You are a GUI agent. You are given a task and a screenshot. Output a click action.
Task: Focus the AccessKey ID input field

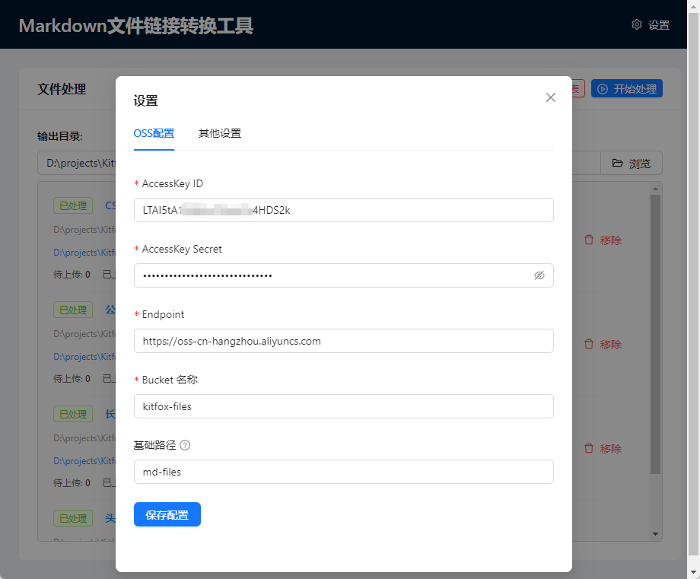(342, 210)
